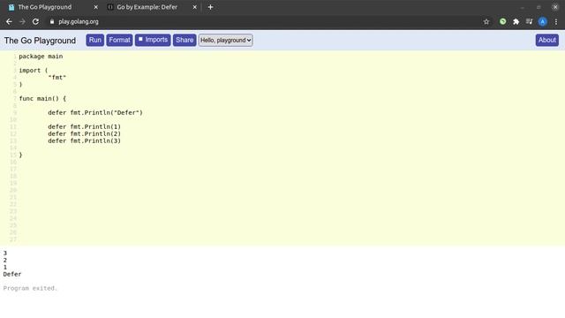Minimize the browser window
565x318 pixels.
point(522,7)
